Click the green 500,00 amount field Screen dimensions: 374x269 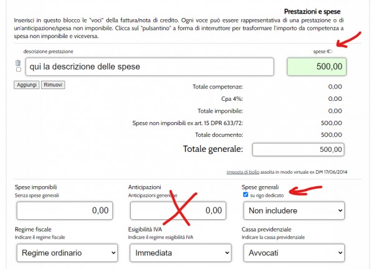pyautogui.click(x=316, y=67)
